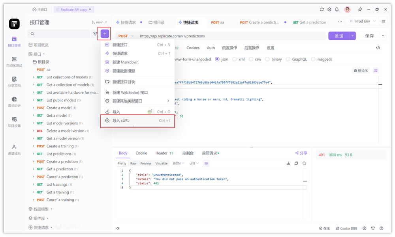Click the 格式化 icon in request body editor
Screen dimensions: 395x237
362,70
